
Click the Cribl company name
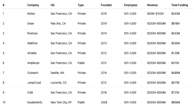(x=31, y=92)
